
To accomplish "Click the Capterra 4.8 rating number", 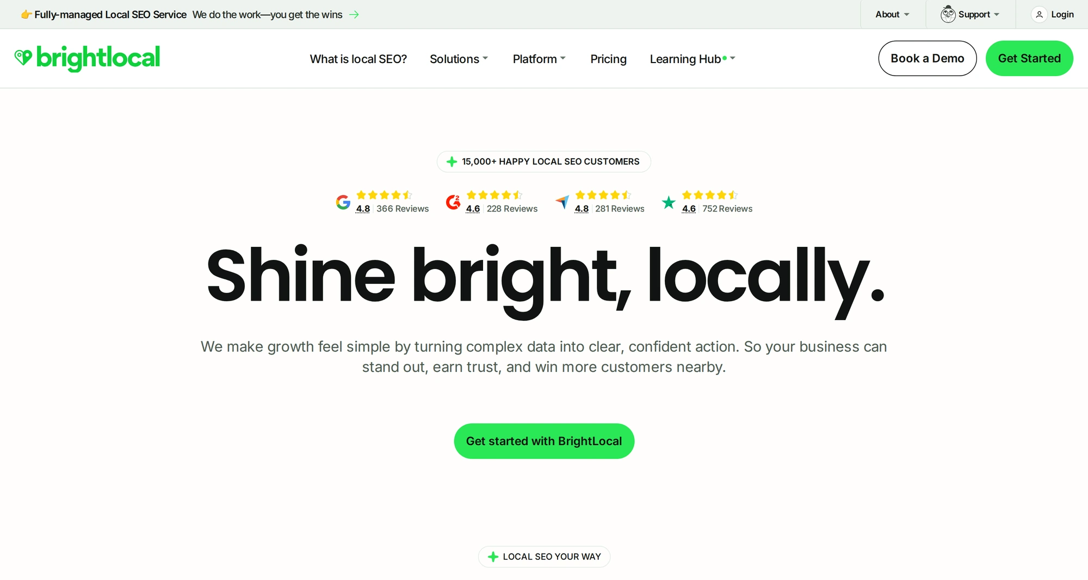I will [582, 209].
